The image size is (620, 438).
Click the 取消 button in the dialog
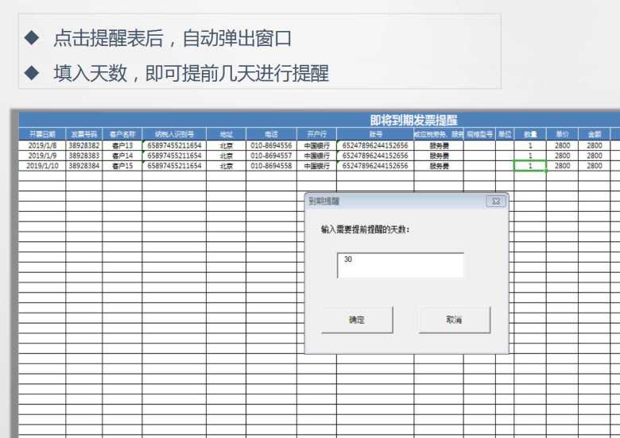pos(455,320)
